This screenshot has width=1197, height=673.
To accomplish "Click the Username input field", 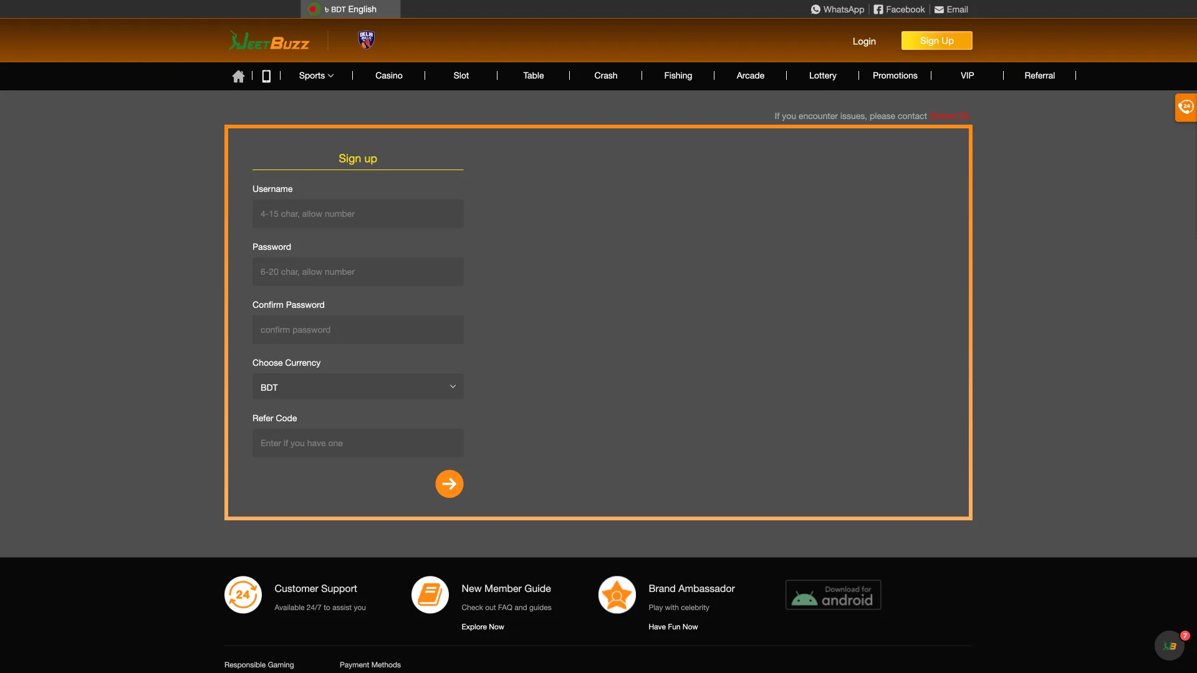I will (358, 214).
